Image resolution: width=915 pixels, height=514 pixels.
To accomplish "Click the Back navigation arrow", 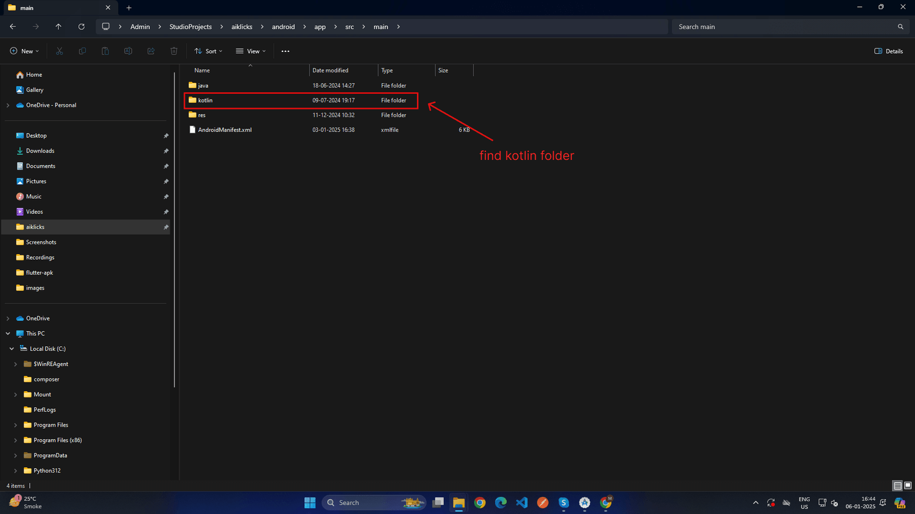I will pos(13,27).
